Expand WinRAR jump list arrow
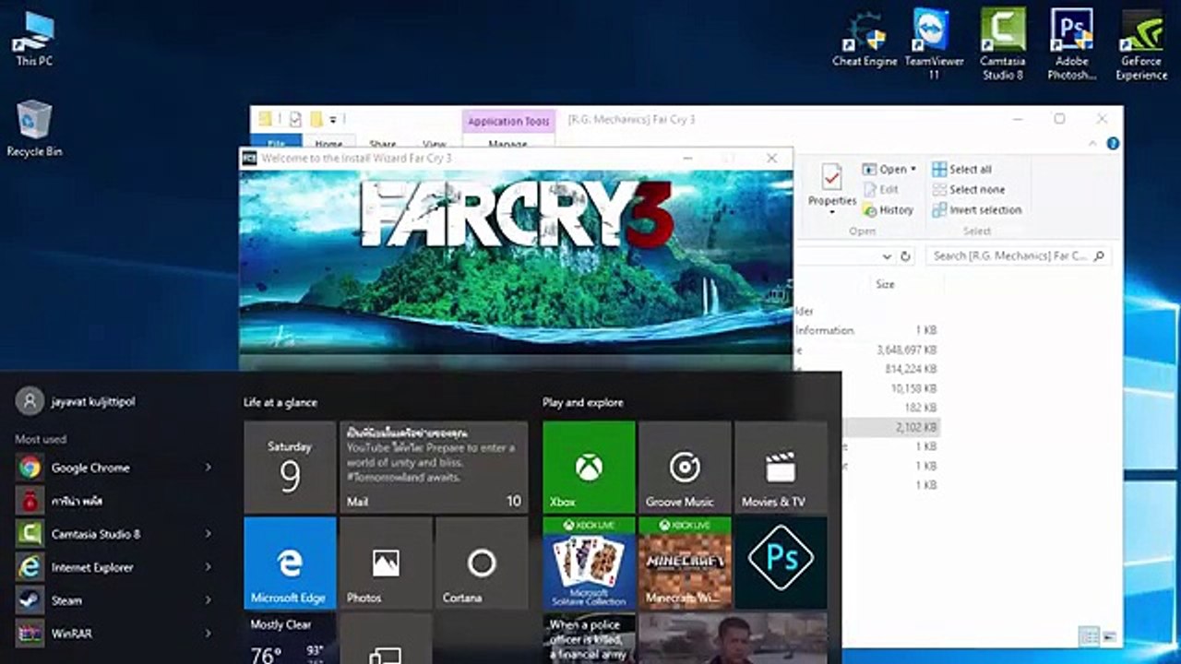The height and width of the screenshot is (664, 1181). pyautogui.click(x=209, y=634)
